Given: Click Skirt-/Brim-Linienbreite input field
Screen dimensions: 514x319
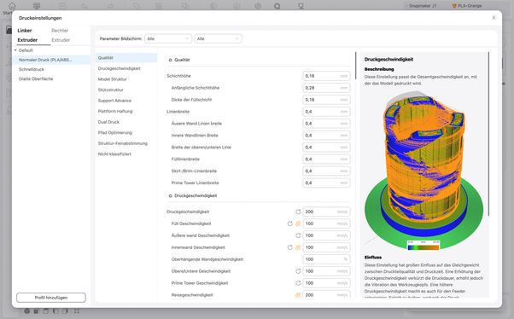Looking at the screenshot, I should click(326, 171).
